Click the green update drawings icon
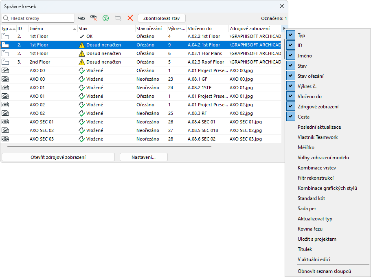The image size is (371, 277). click(x=106, y=18)
